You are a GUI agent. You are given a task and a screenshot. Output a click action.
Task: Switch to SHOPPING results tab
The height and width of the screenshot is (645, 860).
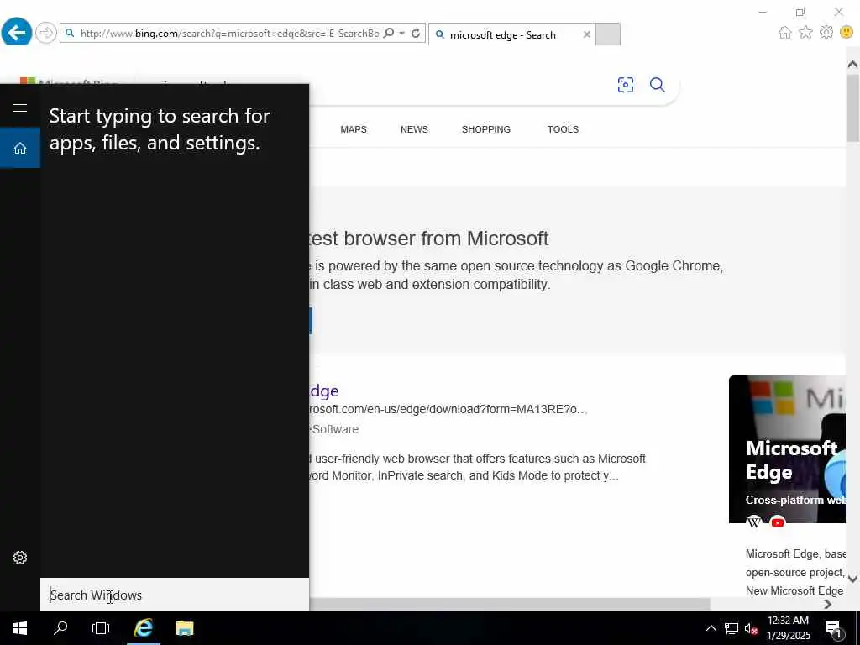click(486, 129)
